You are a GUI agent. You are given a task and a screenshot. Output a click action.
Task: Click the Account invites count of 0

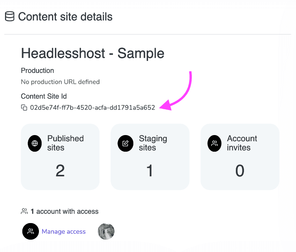[x=240, y=171]
